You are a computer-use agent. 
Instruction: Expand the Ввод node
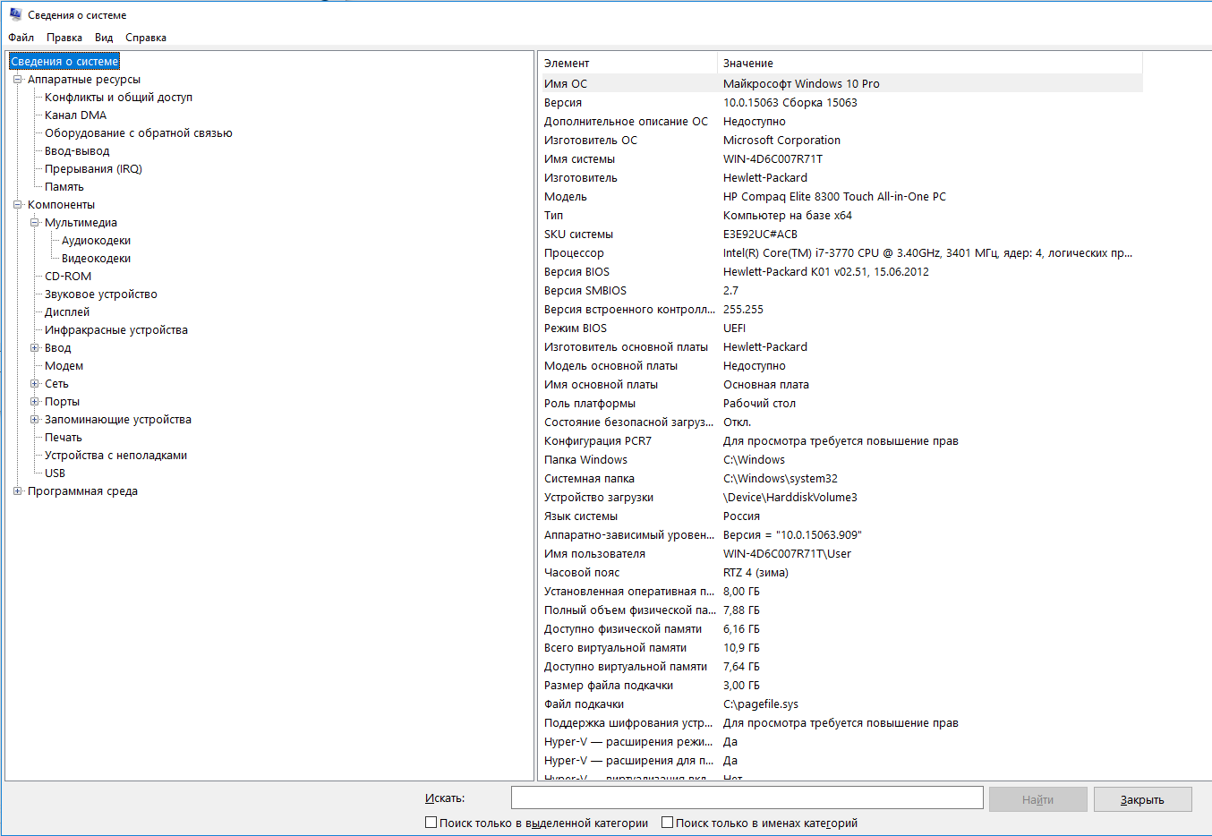(35, 348)
